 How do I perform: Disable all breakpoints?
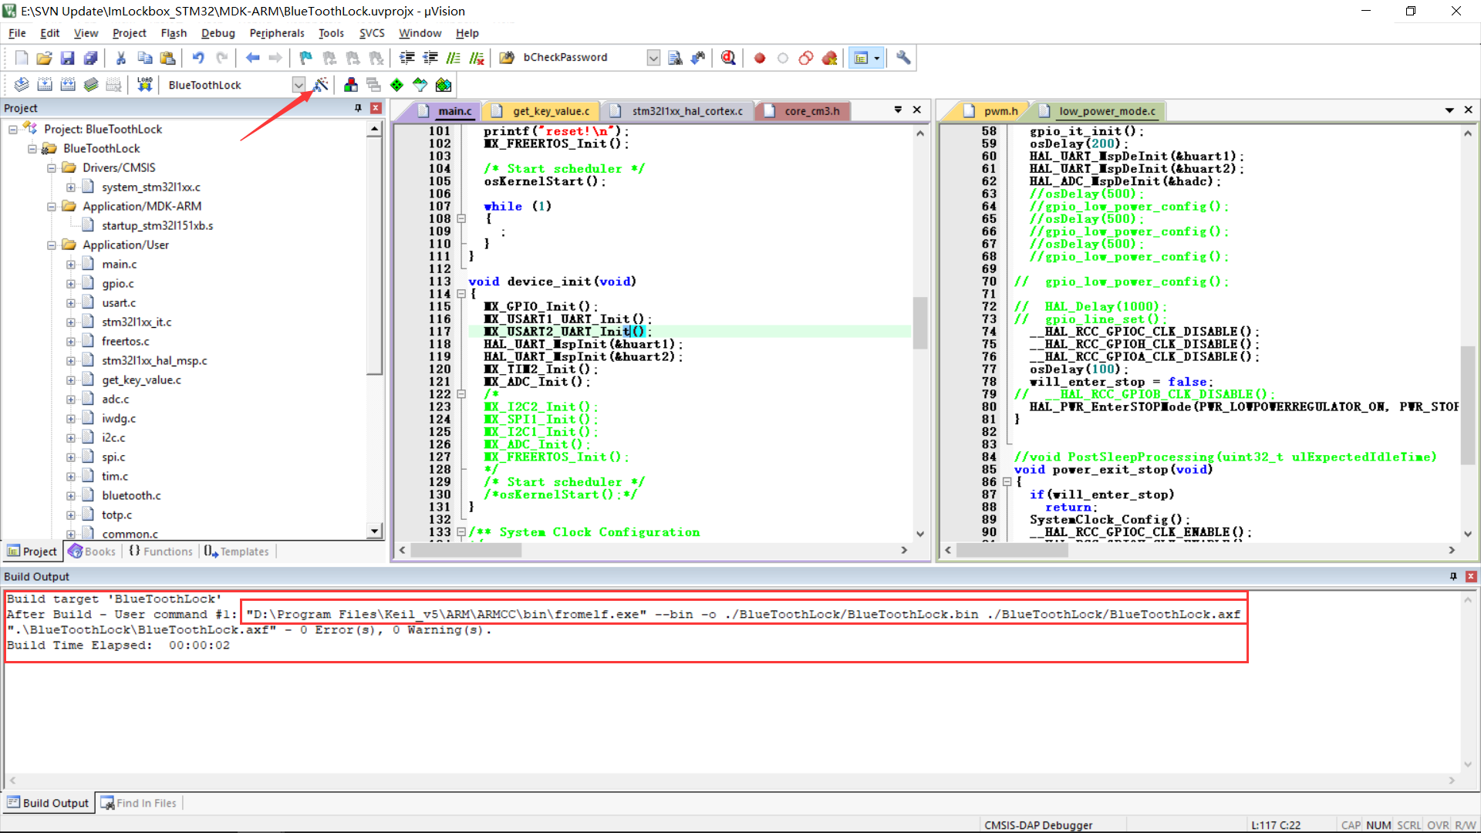click(x=805, y=58)
